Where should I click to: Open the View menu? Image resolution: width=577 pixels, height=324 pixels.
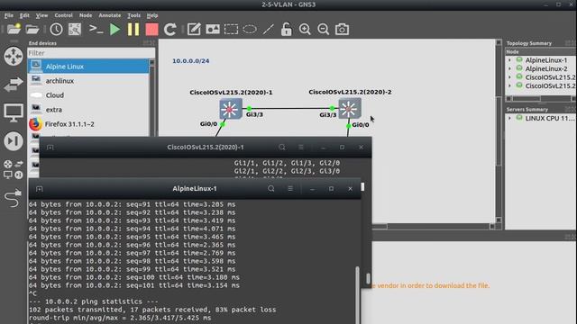click(x=42, y=15)
